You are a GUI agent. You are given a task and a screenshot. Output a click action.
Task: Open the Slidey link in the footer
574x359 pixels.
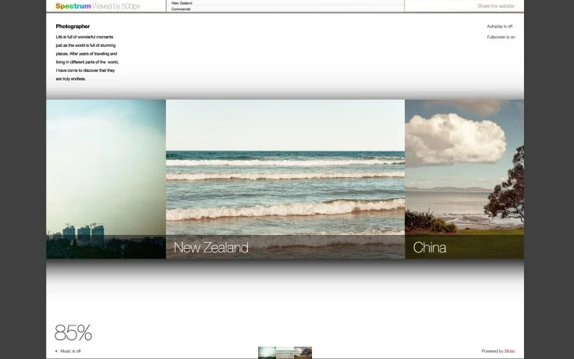[x=509, y=351]
